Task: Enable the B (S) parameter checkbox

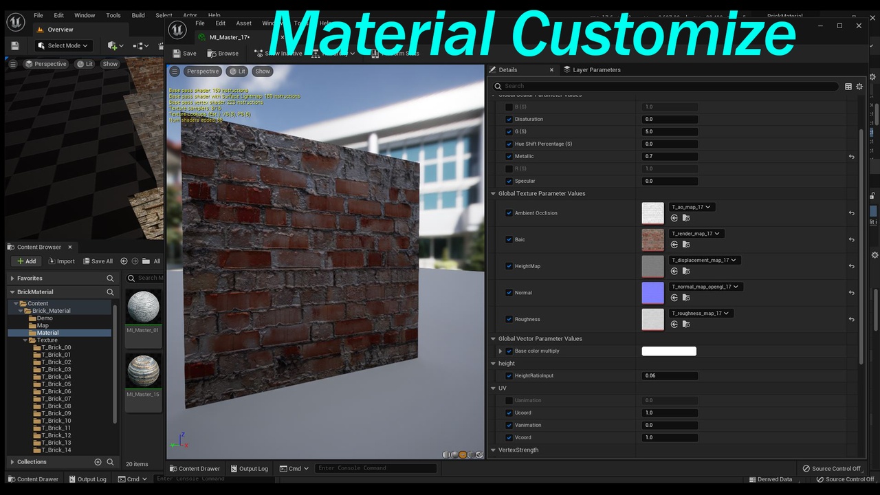Action: 509,107
